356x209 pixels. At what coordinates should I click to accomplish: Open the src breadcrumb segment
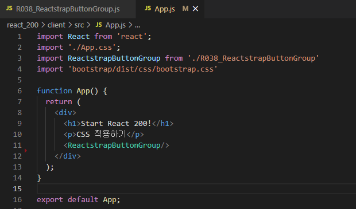[x=79, y=25]
